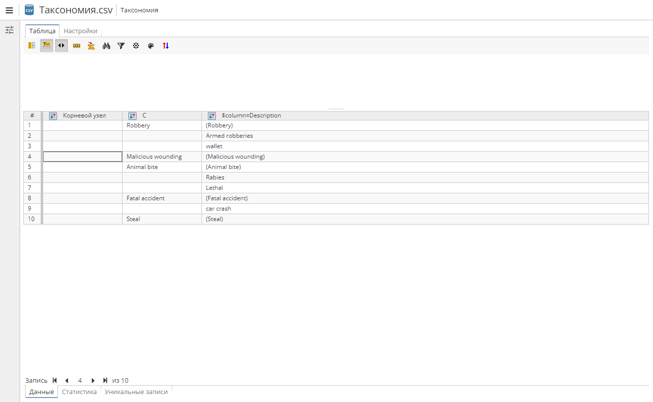This screenshot has height=402, width=653.
Task: Open sorting with red-blue arrows icon
Action: click(166, 46)
